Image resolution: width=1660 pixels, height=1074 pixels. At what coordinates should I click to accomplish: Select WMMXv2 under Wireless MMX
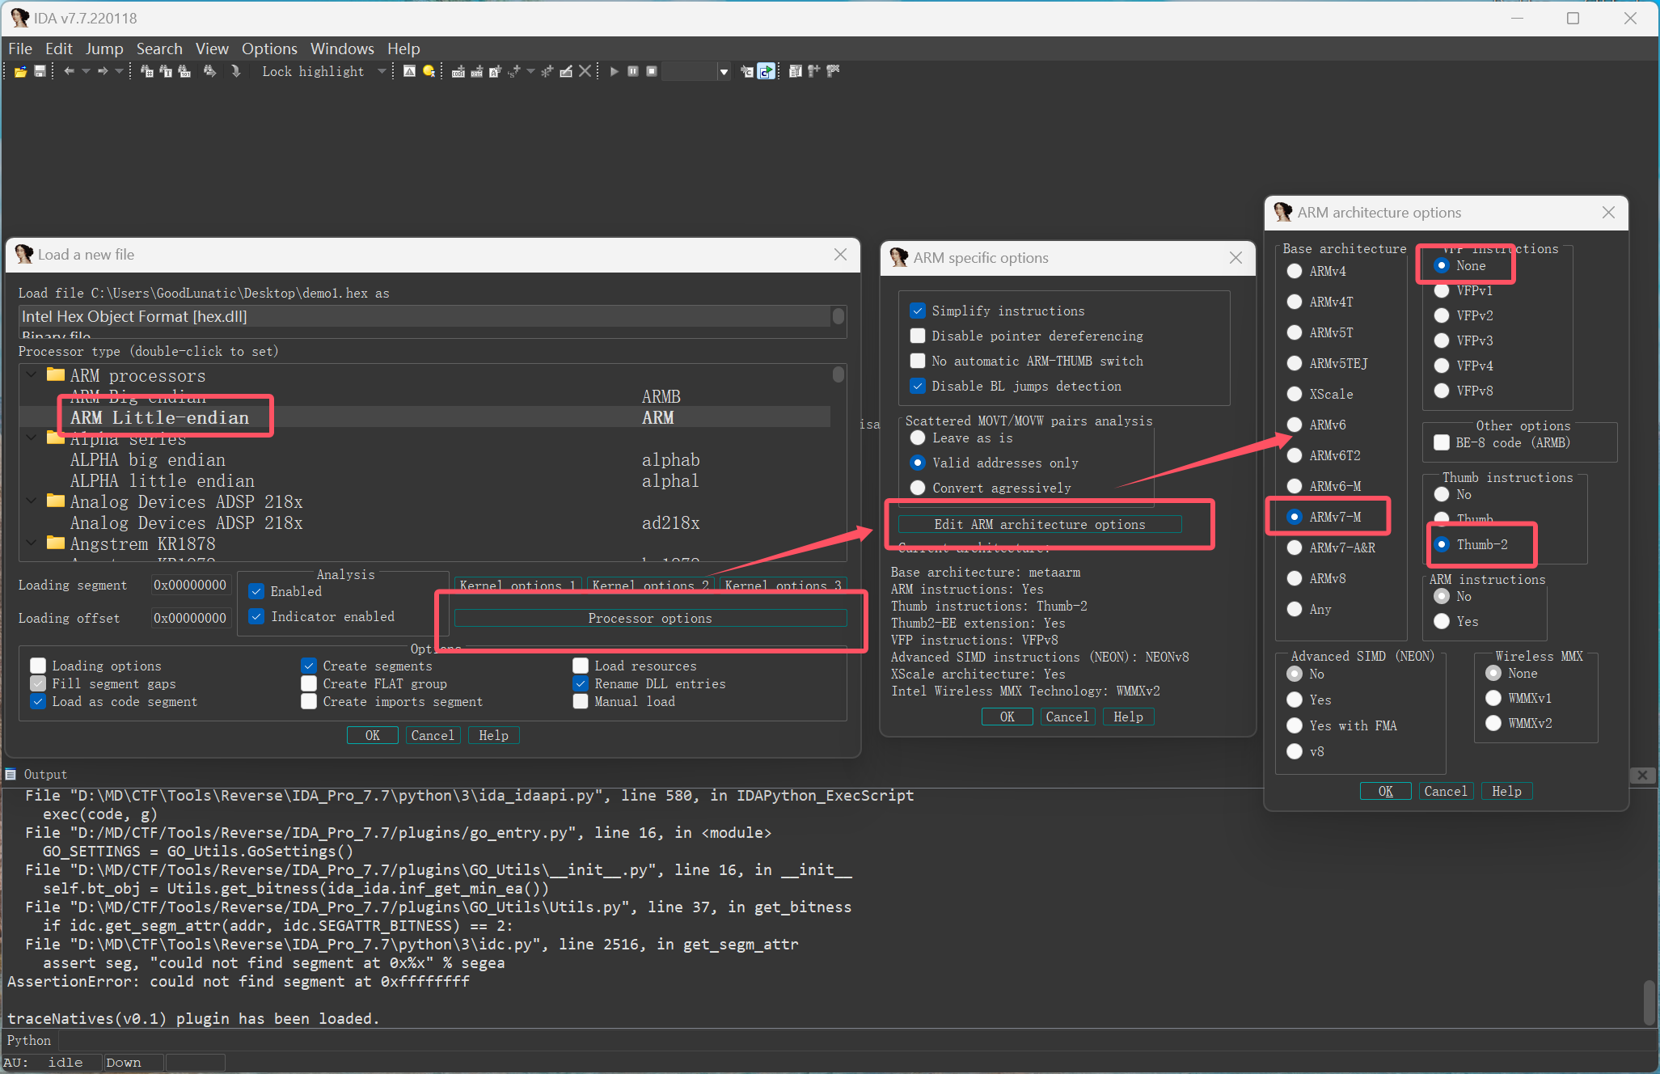(x=1493, y=723)
